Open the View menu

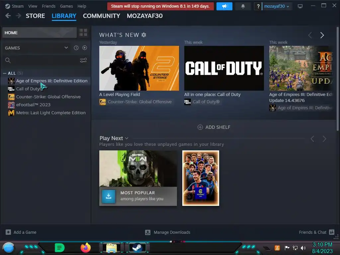pyautogui.click(x=33, y=6)
